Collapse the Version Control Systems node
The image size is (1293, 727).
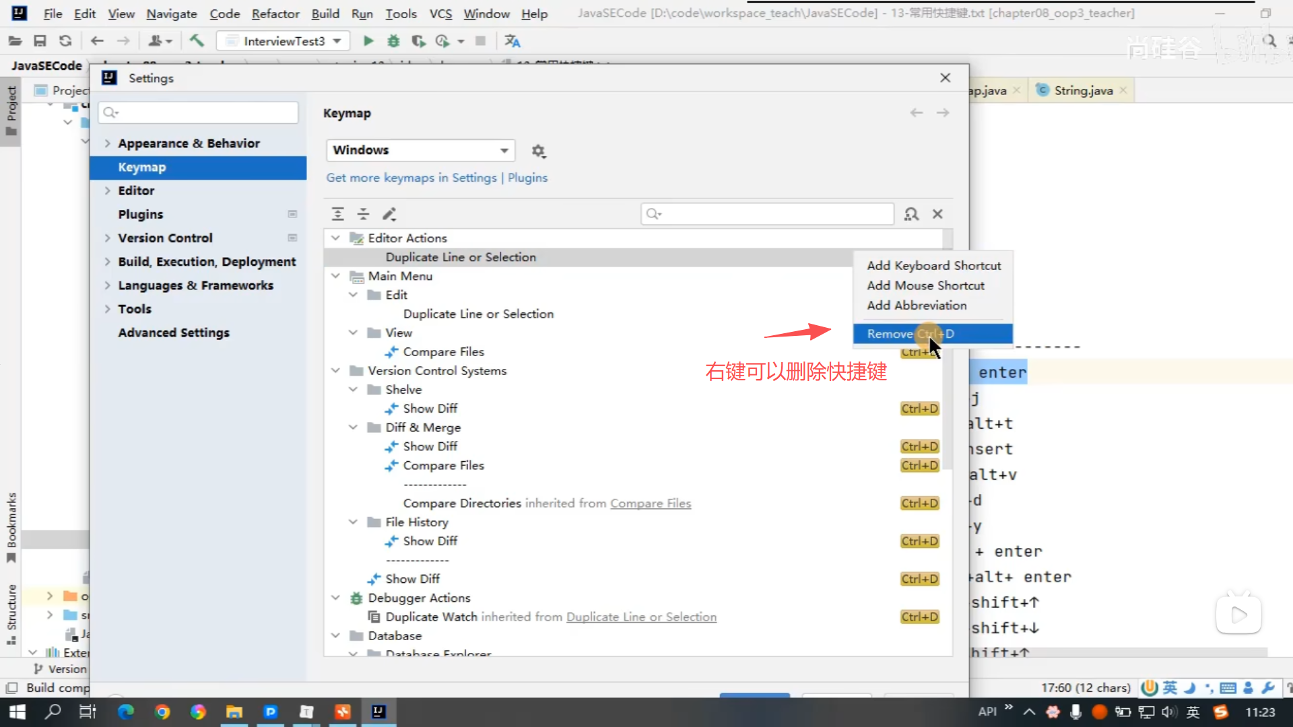[x=335, y=371]
